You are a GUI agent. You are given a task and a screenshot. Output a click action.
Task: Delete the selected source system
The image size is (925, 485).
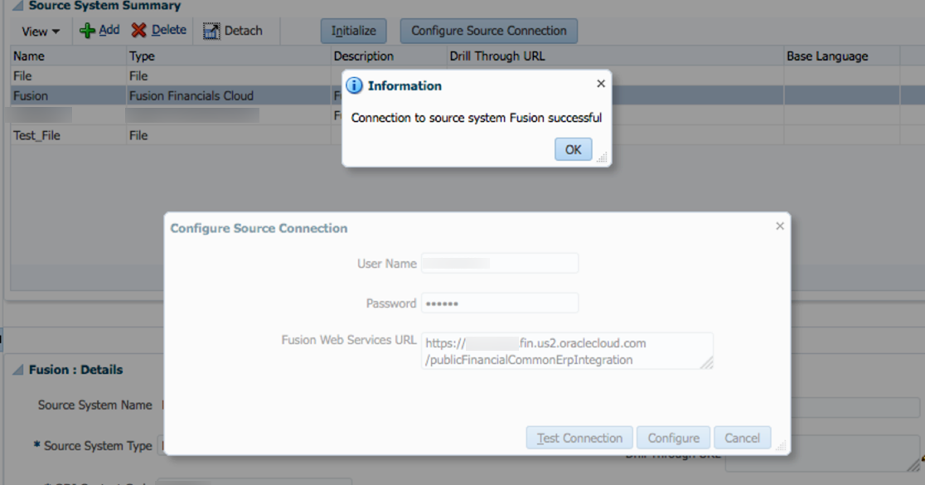[158, 31]
